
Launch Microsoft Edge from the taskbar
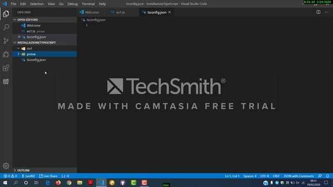[47, 182]
